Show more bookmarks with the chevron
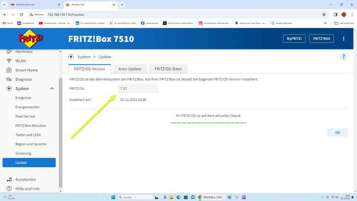Screen dimensions: 357x201 pyautogui.click(x=325, y=23)
